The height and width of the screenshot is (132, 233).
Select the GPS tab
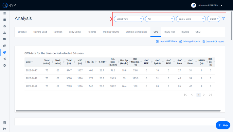[x=156, y=32]
